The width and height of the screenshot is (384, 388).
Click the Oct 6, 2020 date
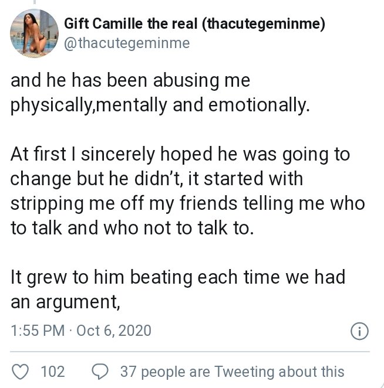click(114, 331)
